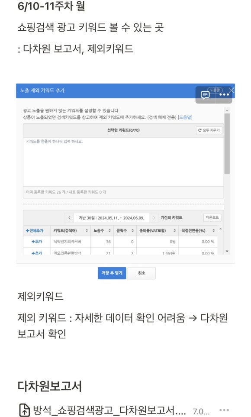Click the refresh 모두 지우기 button
Screen dimensions: 251x417
[209, 130]
